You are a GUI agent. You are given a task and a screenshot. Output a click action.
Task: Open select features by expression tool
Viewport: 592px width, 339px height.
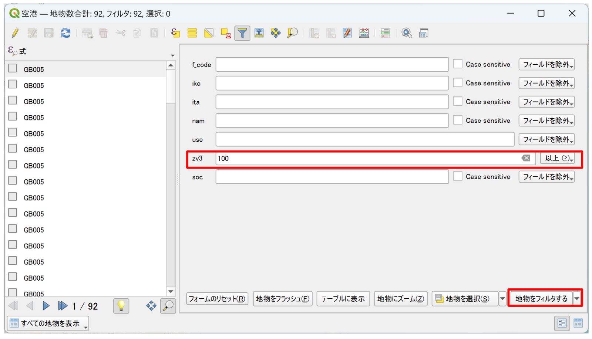[175, 33]
